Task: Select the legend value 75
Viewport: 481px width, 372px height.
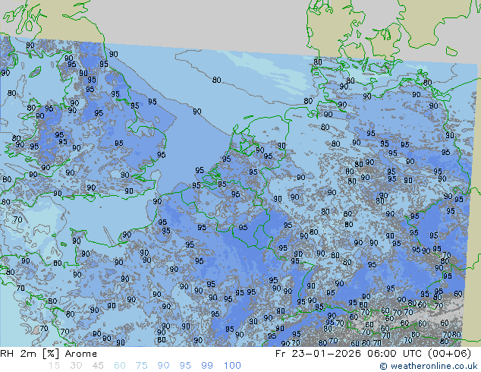Action: click(x=141, y=366)
